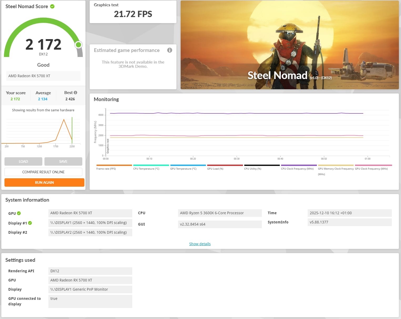The image size is (401, 319).
Task: Click the purple CPU clock frequency line
Action: click(237, 113)
